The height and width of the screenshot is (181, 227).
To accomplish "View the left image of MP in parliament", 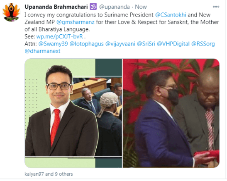I will click(73, 113).
